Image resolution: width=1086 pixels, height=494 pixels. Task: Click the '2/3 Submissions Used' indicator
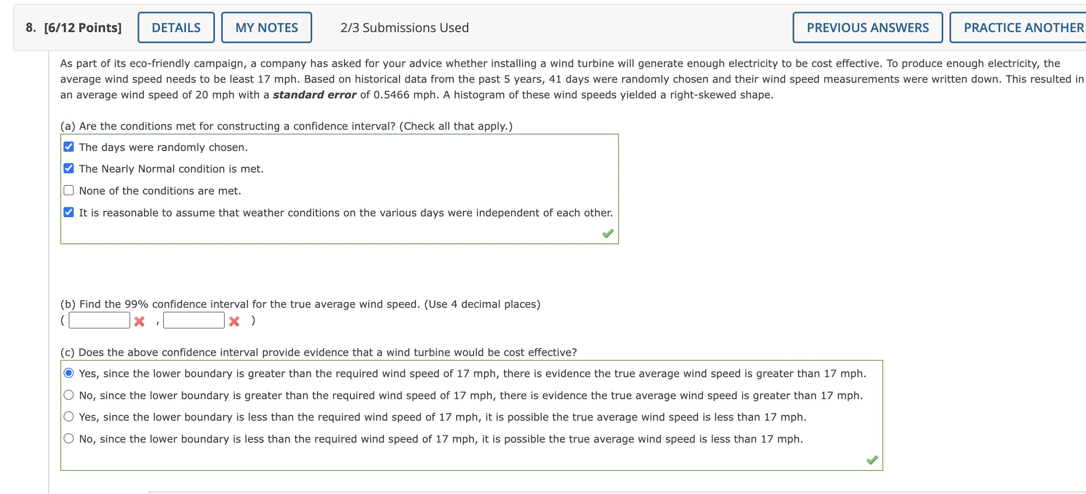coord(404,27)
